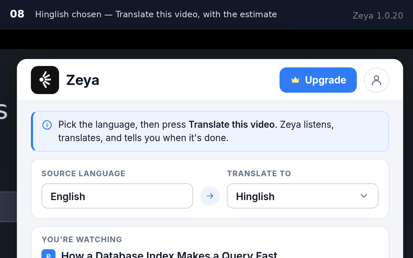The image size is (413, 258).
Task: Click the Zeya 1.0.20 version text
Action: (378, 16)
